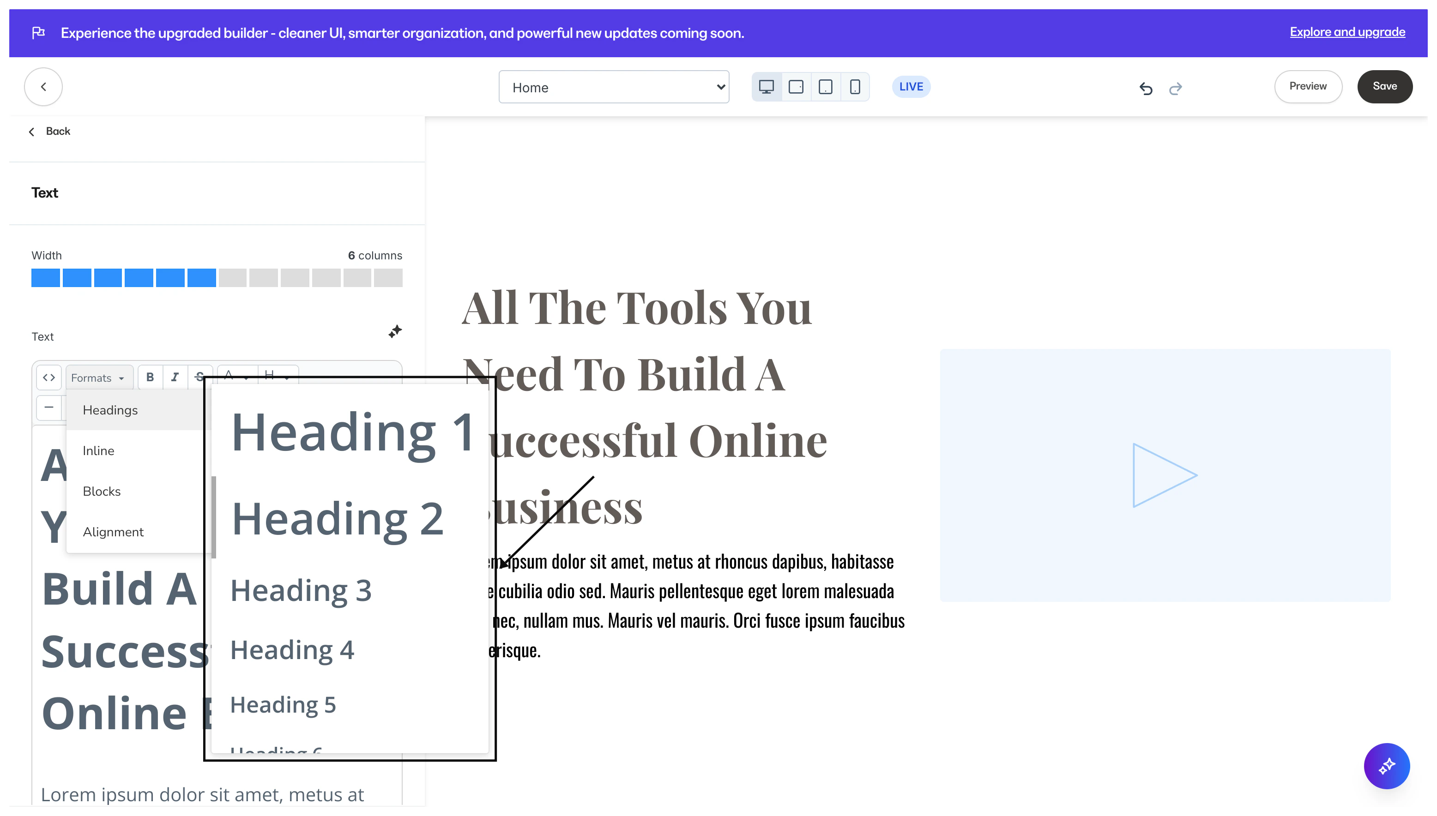This screenshot has height=816, width=1437.
Task: Toggle bold formatting
Action: pos(150,377)
